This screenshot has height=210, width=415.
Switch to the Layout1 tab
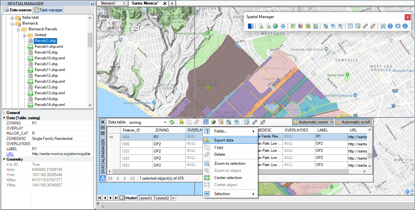pyautogui.click(x=146, y=198)
